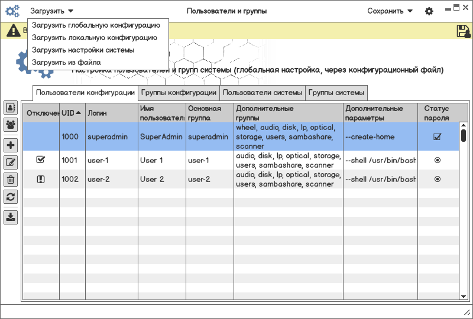
Task: Switch to Группы системы tab
Action: pos(336,93)
